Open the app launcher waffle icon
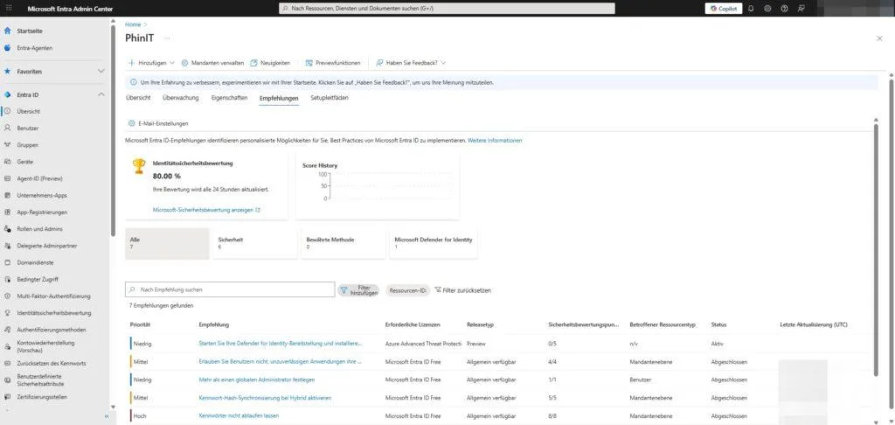 click(8, 8)
